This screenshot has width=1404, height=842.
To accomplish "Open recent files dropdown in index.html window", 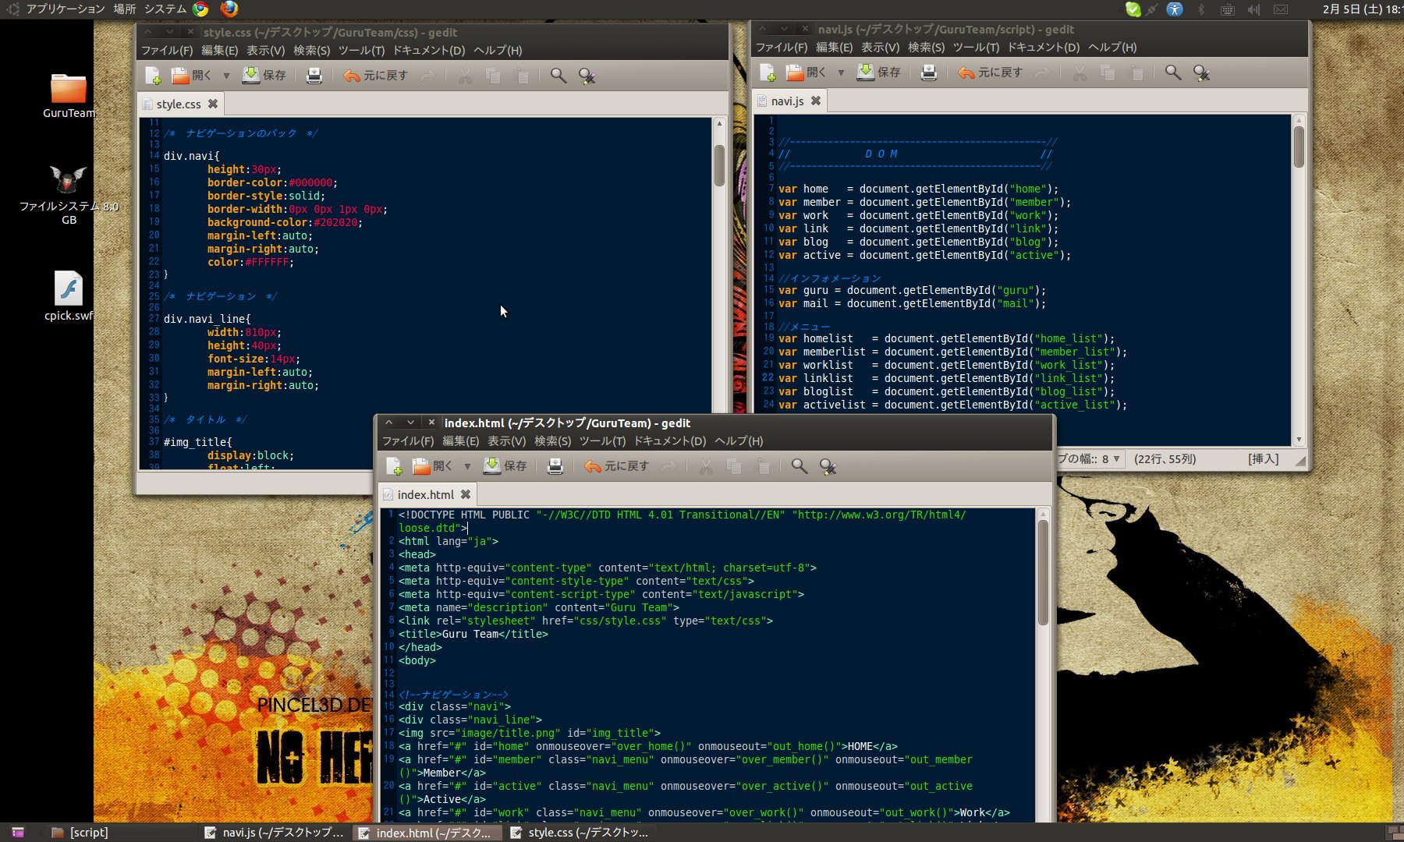I will (467, 466).
